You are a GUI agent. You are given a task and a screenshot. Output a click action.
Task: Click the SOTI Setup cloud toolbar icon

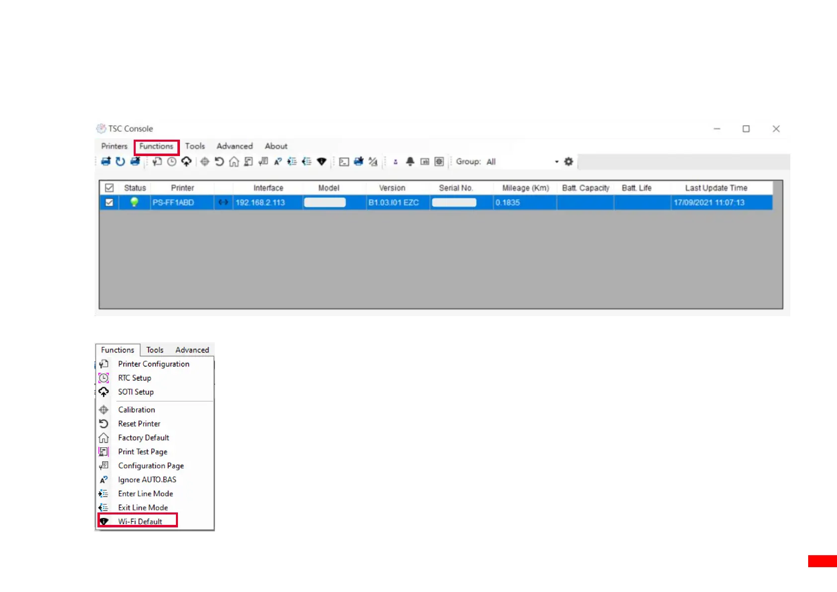point(186,162)
